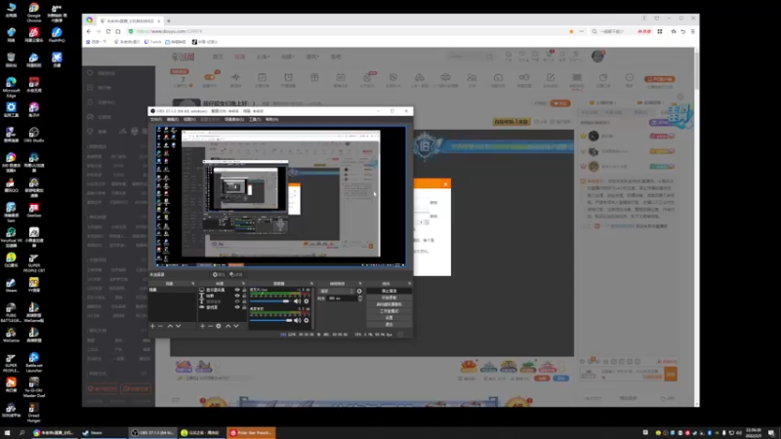
Task: Close the orange popup dialog
Action: coord(445,184)
